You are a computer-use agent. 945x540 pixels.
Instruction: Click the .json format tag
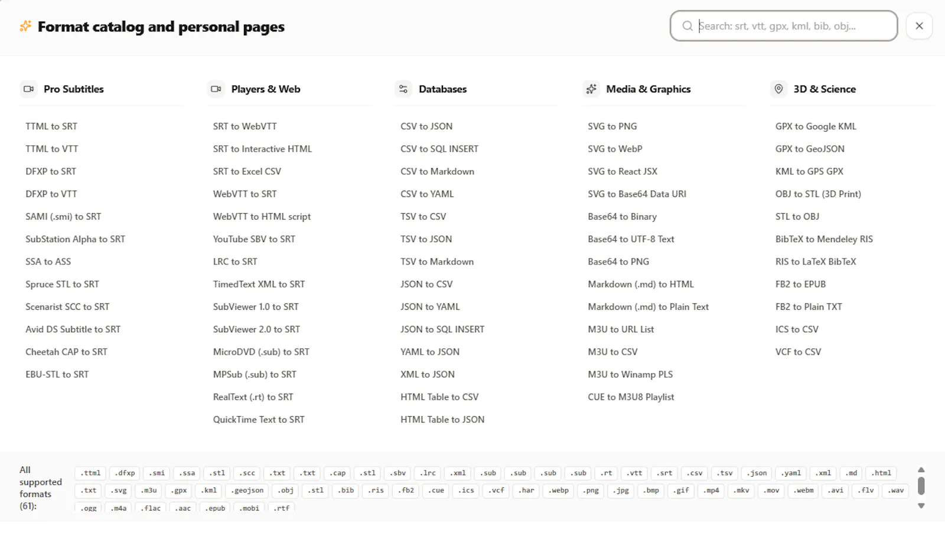tap(757, 473)
